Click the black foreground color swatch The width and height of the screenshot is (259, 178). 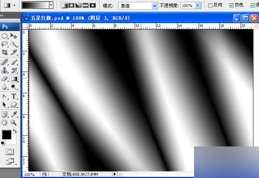tap(7, 135)
